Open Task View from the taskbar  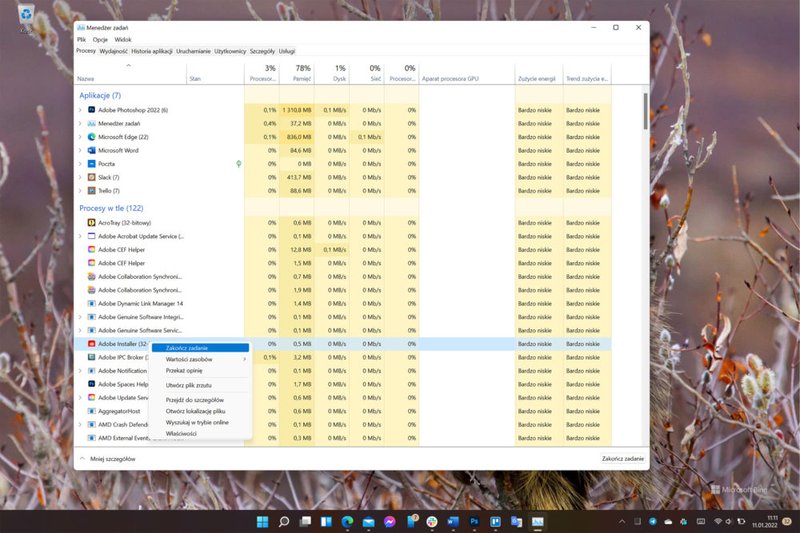[305, 522]
